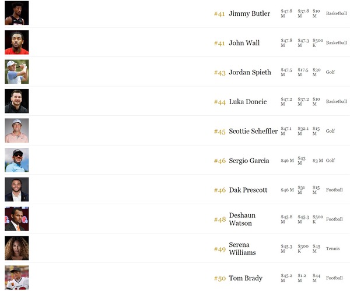
Task: Click the Scottie Scheffler name
Action: (x=253, y=131)
